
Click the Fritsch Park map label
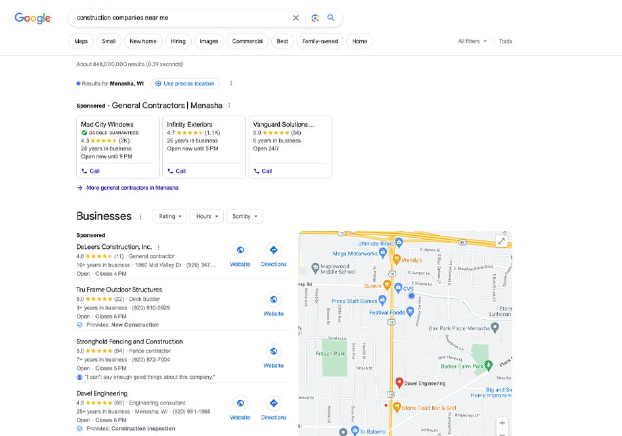(x=330, y=353)
